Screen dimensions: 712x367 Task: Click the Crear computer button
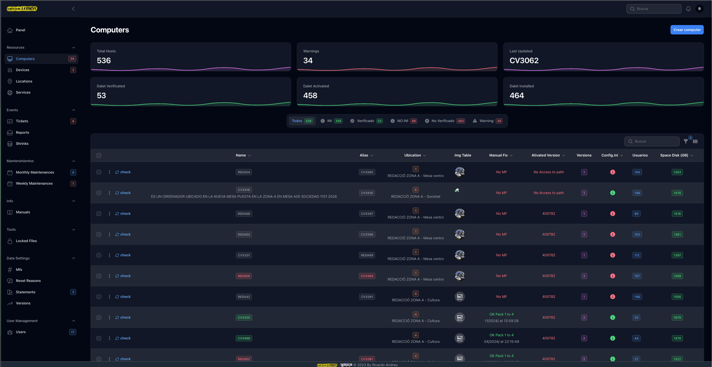coord(687,30)
